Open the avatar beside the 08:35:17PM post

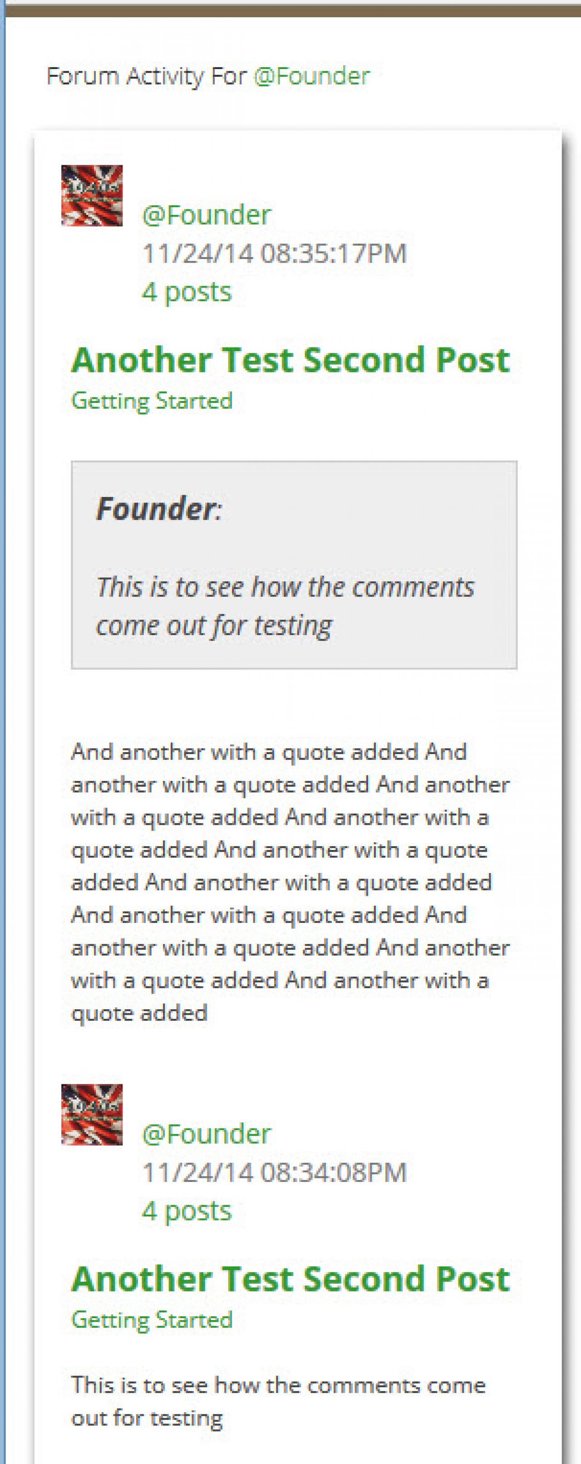click(x=92, y=195)
